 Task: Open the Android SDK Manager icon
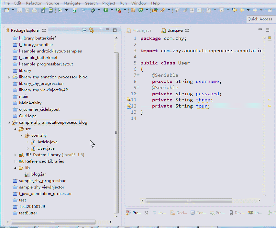point(43,10)
